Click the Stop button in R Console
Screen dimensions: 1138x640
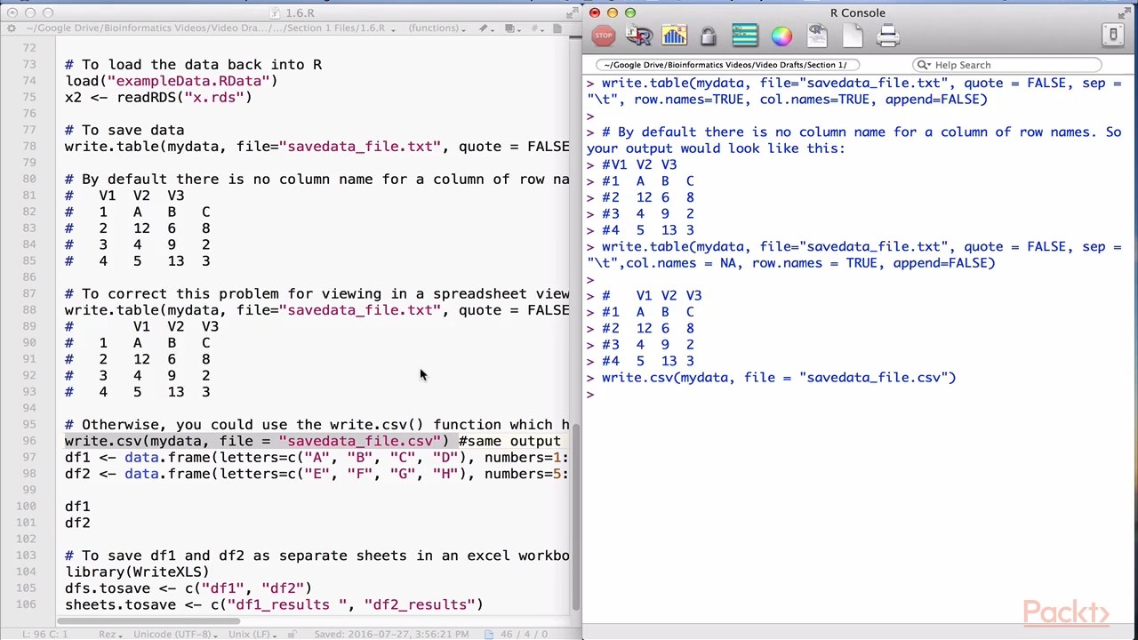click(604, 36)
